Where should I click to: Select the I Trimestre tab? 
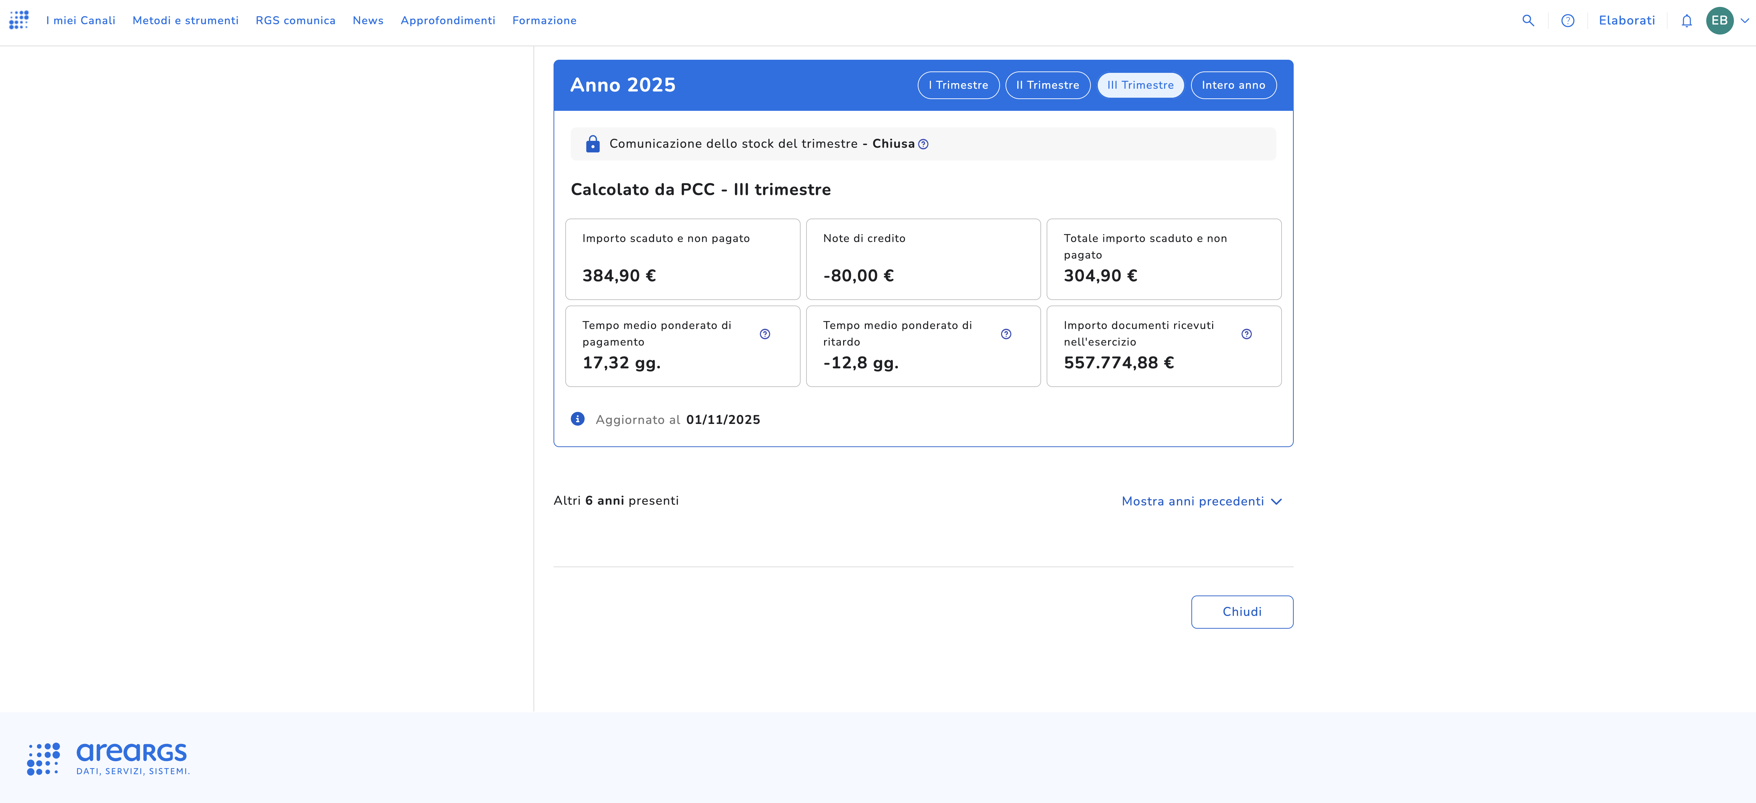click(x=958, y=85)
